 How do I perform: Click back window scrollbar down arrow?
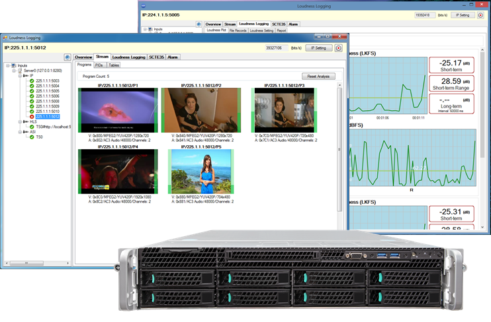482,228
